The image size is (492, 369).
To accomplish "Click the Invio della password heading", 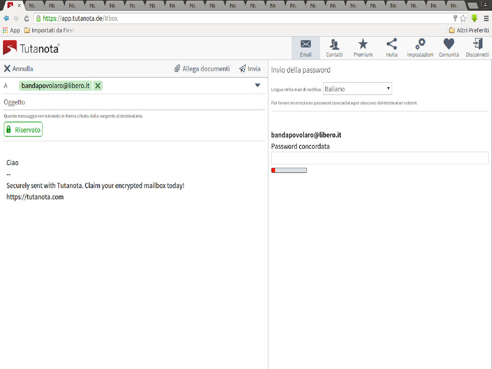I will pos(301,70).
